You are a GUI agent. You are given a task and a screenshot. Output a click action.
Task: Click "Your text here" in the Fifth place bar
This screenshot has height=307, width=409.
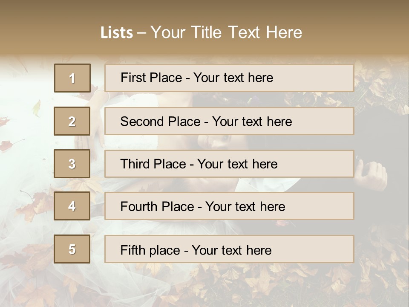click(231, 250)
